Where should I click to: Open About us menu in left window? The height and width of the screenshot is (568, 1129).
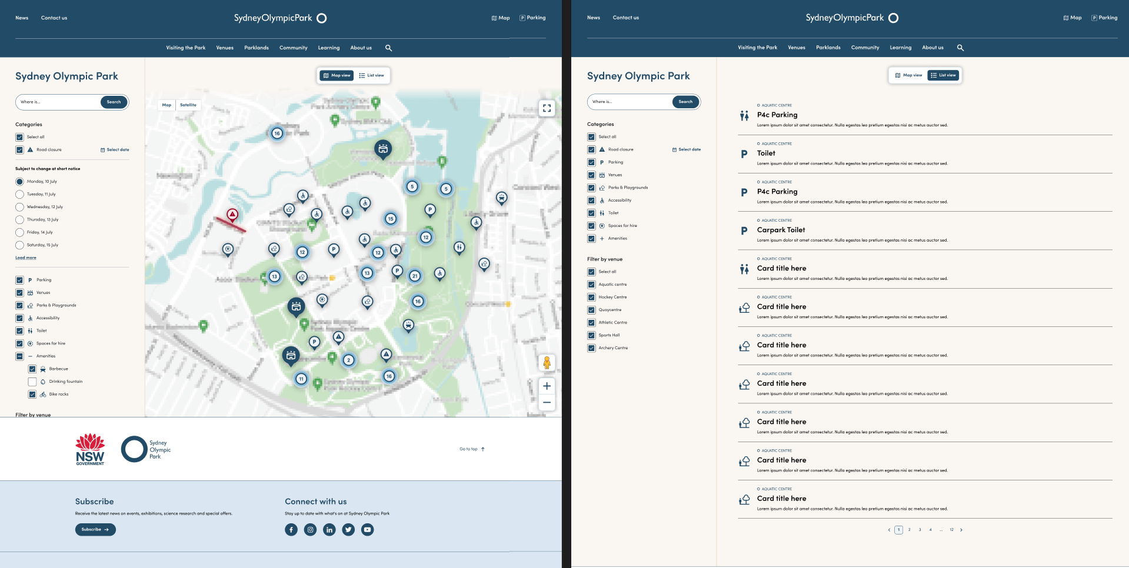pos(361,48)
